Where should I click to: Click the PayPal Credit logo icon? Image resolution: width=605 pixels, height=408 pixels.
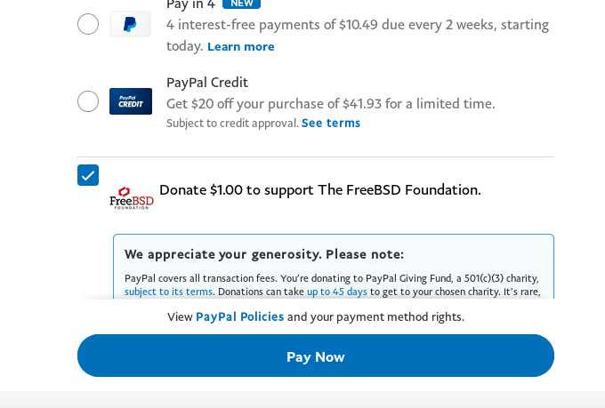point(131,101)
